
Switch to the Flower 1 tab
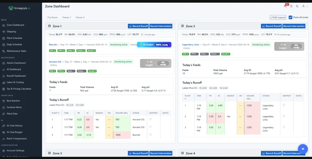click(x=67, y=17)
